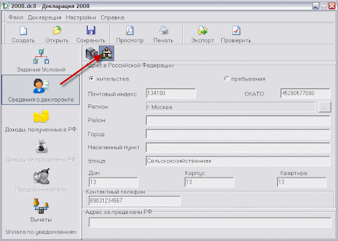Screen dimensions: 338x241
Task: Click the Почтовый индекс field
Action: (171, 93)
